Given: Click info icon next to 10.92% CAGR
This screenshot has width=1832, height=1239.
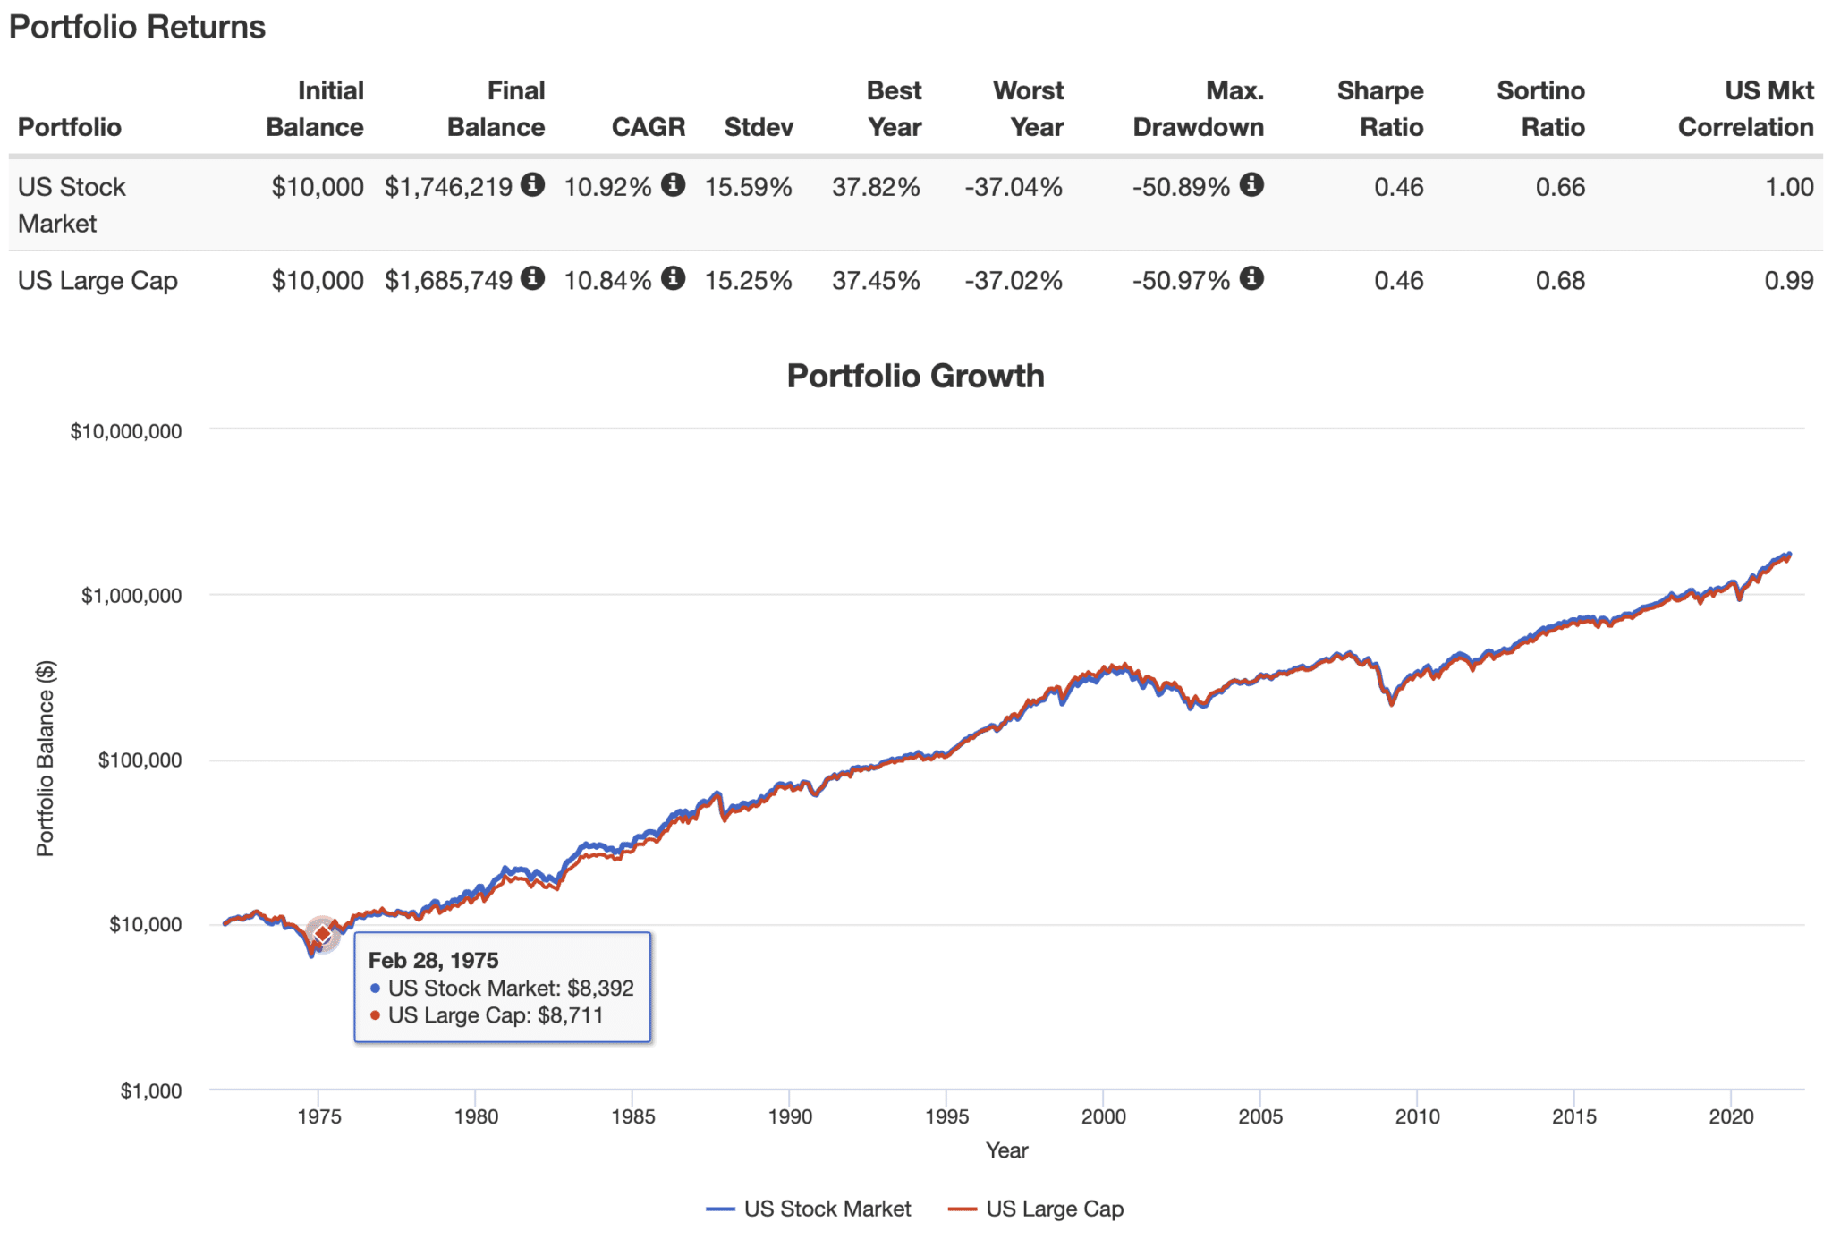Looking at the screenshot, I should [x=674, y=185].
